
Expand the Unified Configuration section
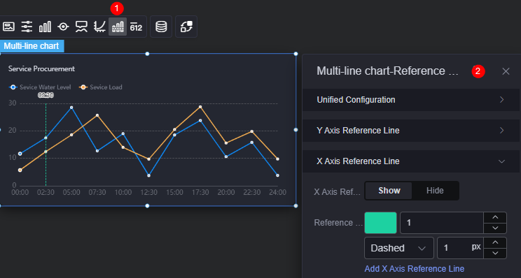coord(411,100)
